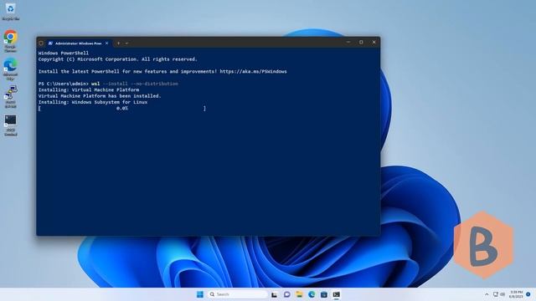Open File Explorer from the taskbar
The image size is (536, 301).
point(299,294)
